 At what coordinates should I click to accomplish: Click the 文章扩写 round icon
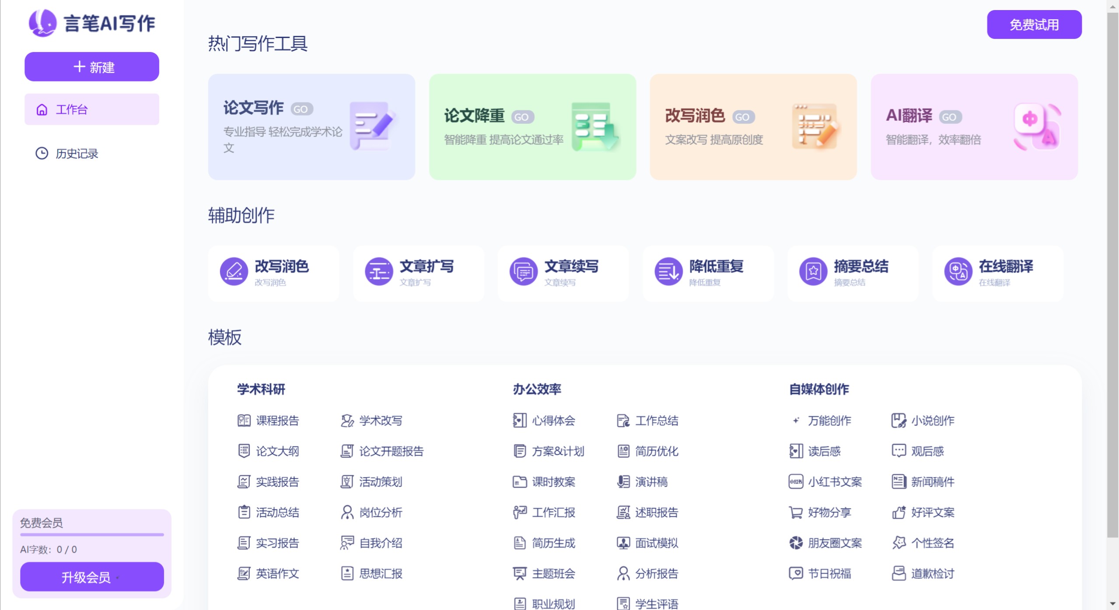click(x=378, y=272)
